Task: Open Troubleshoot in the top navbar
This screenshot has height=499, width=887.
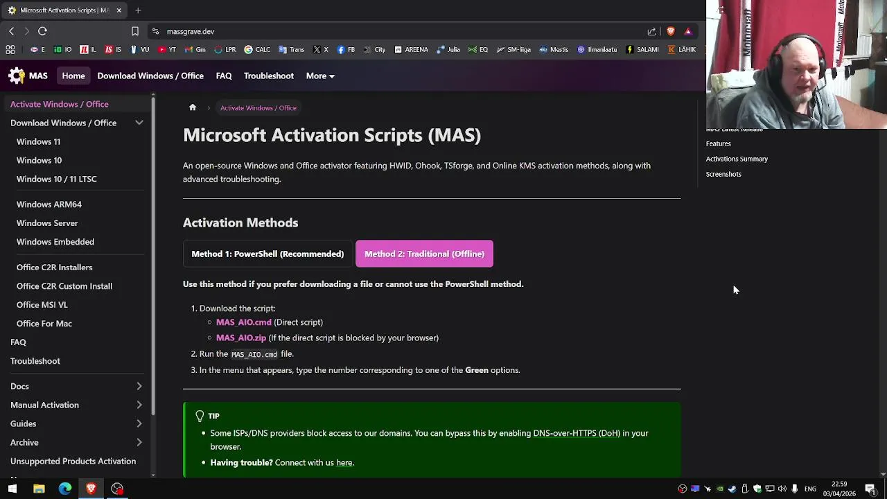Action: point(269,76)
